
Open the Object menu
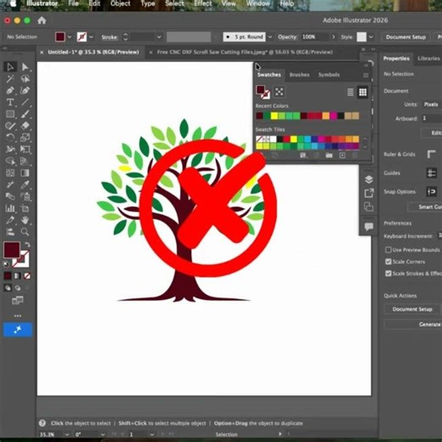(121, 3)
